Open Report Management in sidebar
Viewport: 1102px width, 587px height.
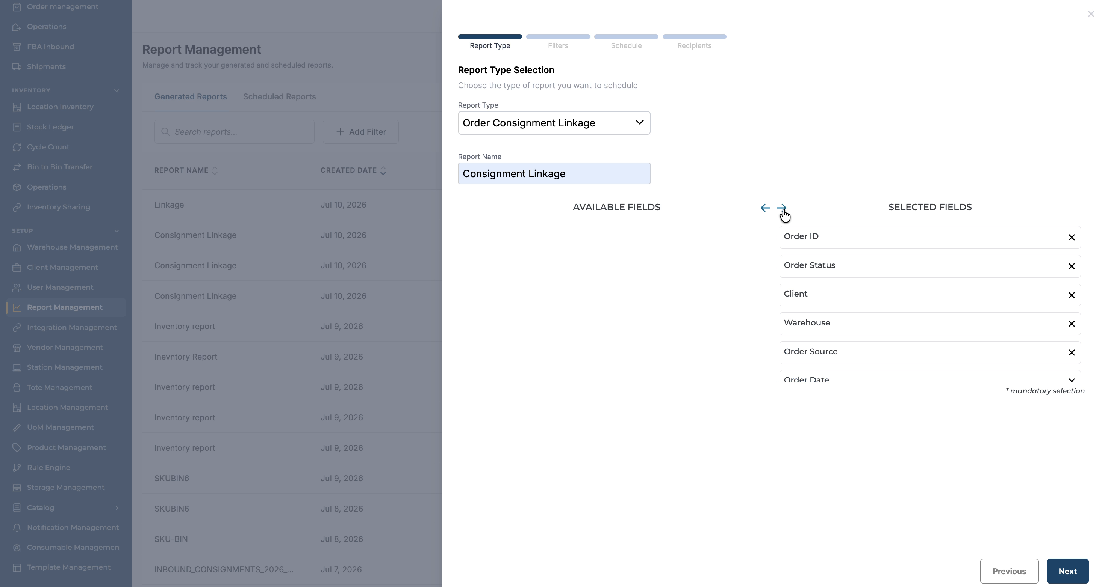pos(65,307)
